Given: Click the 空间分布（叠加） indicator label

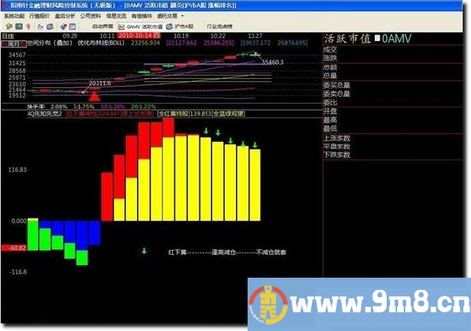Looking at the screenshot, I should [50, 43].
